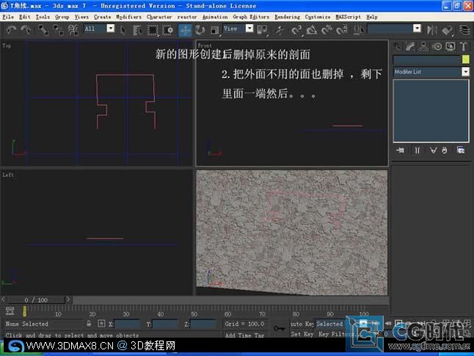This screenshot has height=356, width=474.
Task: Switch to the Modify command panel tab
Action: coord(410,46)
